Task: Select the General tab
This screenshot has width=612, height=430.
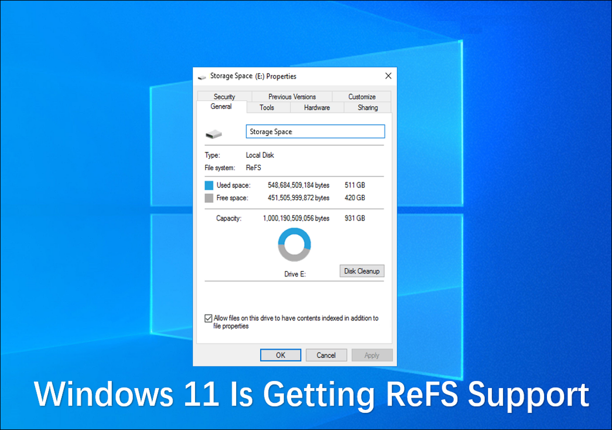Action: coord(221,107)
